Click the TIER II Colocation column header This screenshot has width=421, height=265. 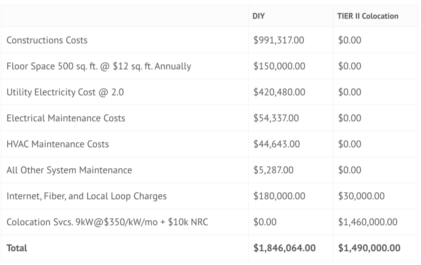pos(368,16)
